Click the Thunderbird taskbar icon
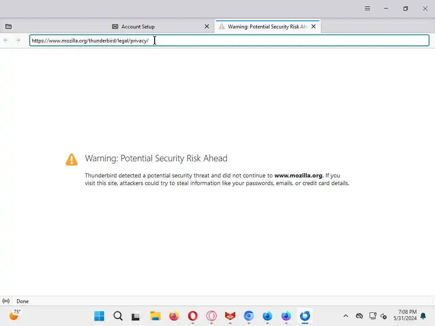435x326 pixels. 305,316
